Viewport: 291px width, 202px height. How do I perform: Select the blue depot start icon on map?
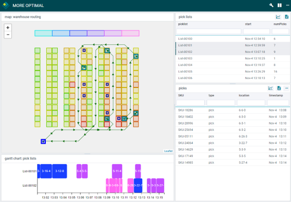pos(43,141)
